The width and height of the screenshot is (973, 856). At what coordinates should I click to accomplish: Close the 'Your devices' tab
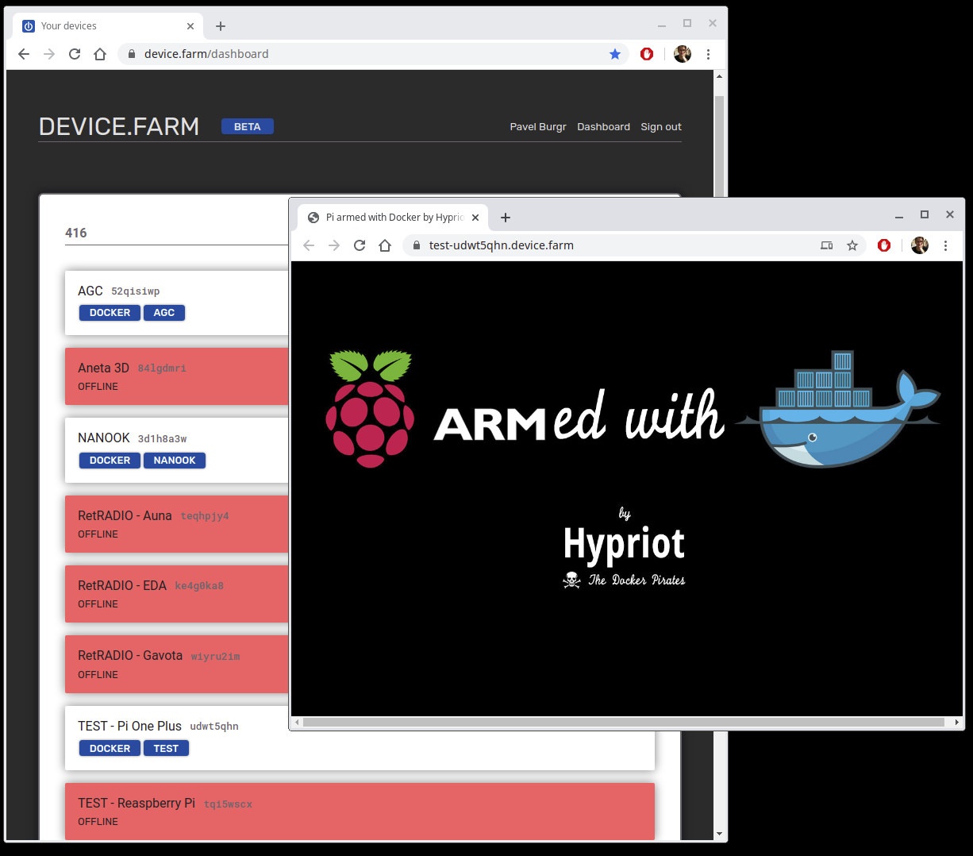[190, 26]
